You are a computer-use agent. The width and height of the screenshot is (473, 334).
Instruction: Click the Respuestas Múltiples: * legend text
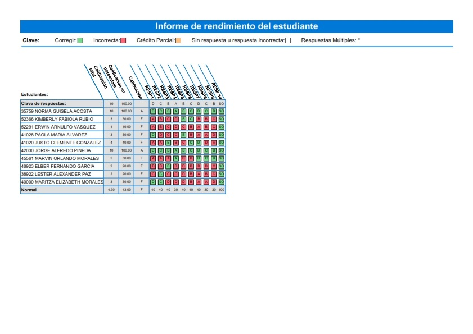(331, 40)
